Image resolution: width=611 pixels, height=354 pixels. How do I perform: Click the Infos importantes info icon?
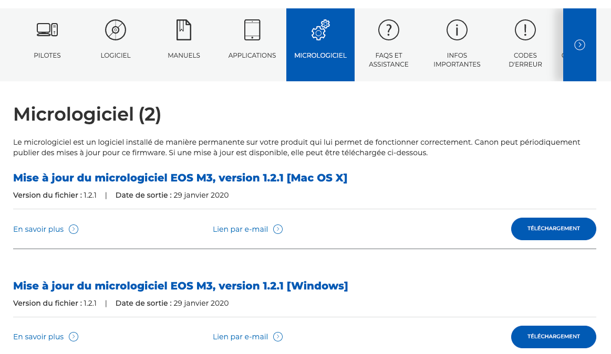[x=457, y=30]
